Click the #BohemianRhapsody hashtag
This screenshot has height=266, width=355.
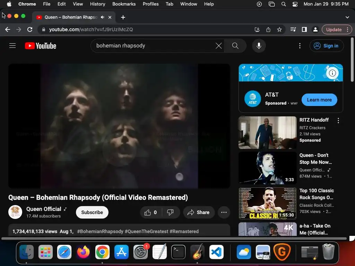coord(100,231)
